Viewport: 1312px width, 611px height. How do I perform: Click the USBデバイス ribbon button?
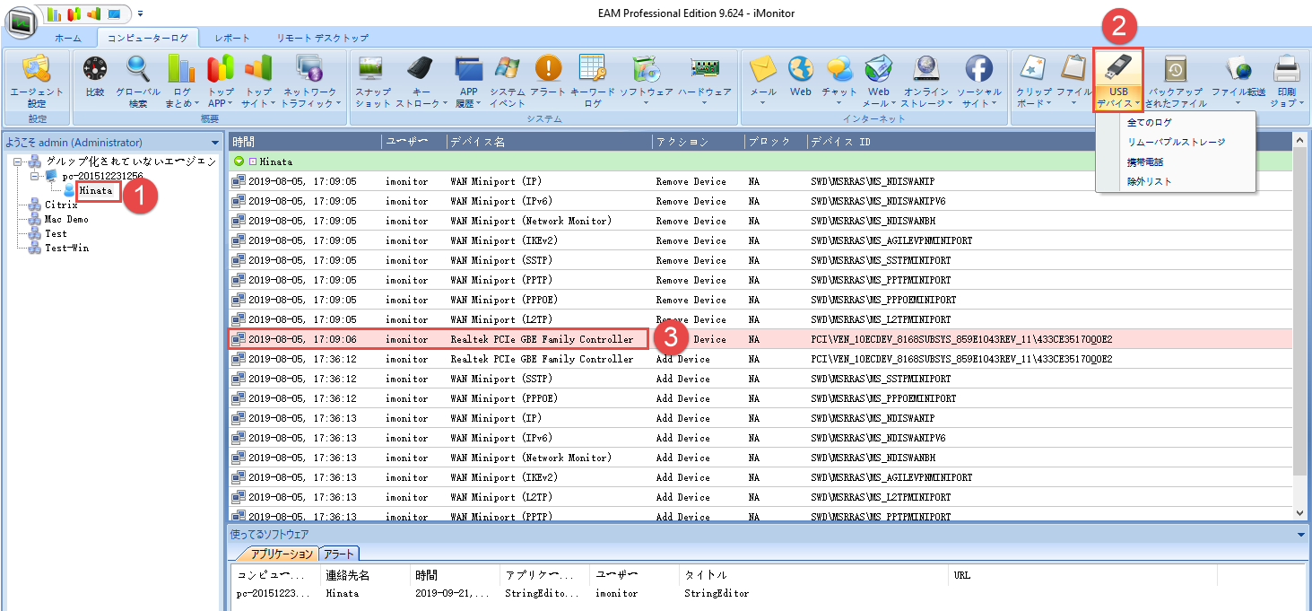point(1118,82)
